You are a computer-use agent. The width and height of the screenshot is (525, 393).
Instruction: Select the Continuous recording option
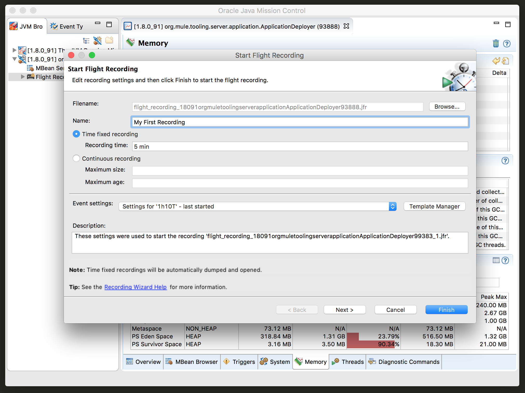(x=76, y=158)
